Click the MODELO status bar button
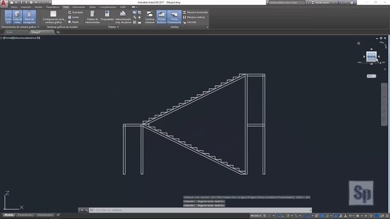Image resolution: width=390 pixels, height=219 pixels. (x=256, y=216)
